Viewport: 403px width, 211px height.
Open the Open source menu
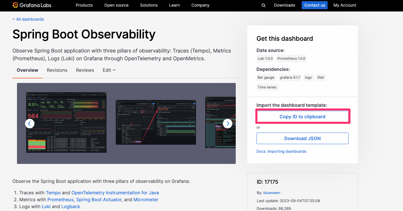[116, 5]
